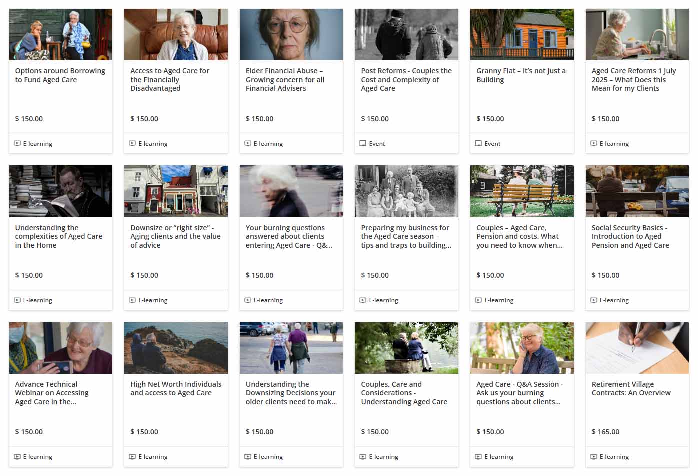The image size is (698, 476).
Task: Open Understanding the complexities of Aged Care title
Action: point(59,236)
